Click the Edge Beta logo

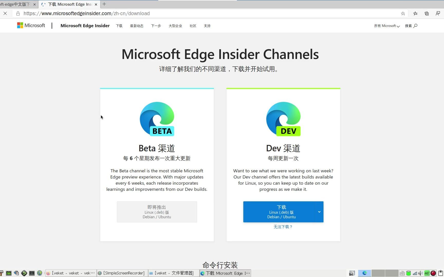[x=157, y=119]
